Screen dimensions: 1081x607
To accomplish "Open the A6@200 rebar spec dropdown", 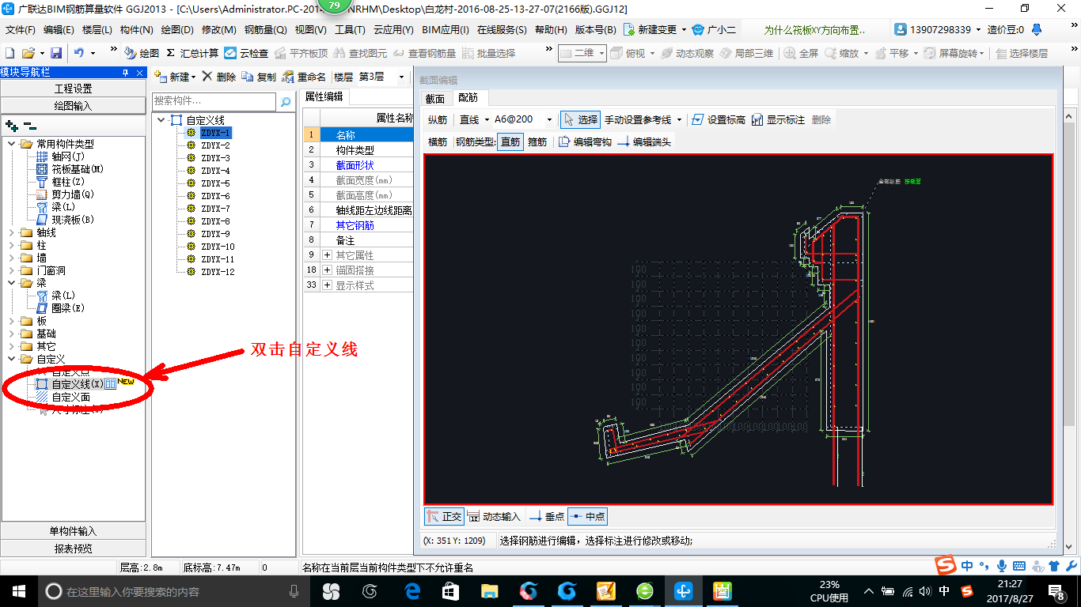I will pyautogui.click(x=549, y=119).
